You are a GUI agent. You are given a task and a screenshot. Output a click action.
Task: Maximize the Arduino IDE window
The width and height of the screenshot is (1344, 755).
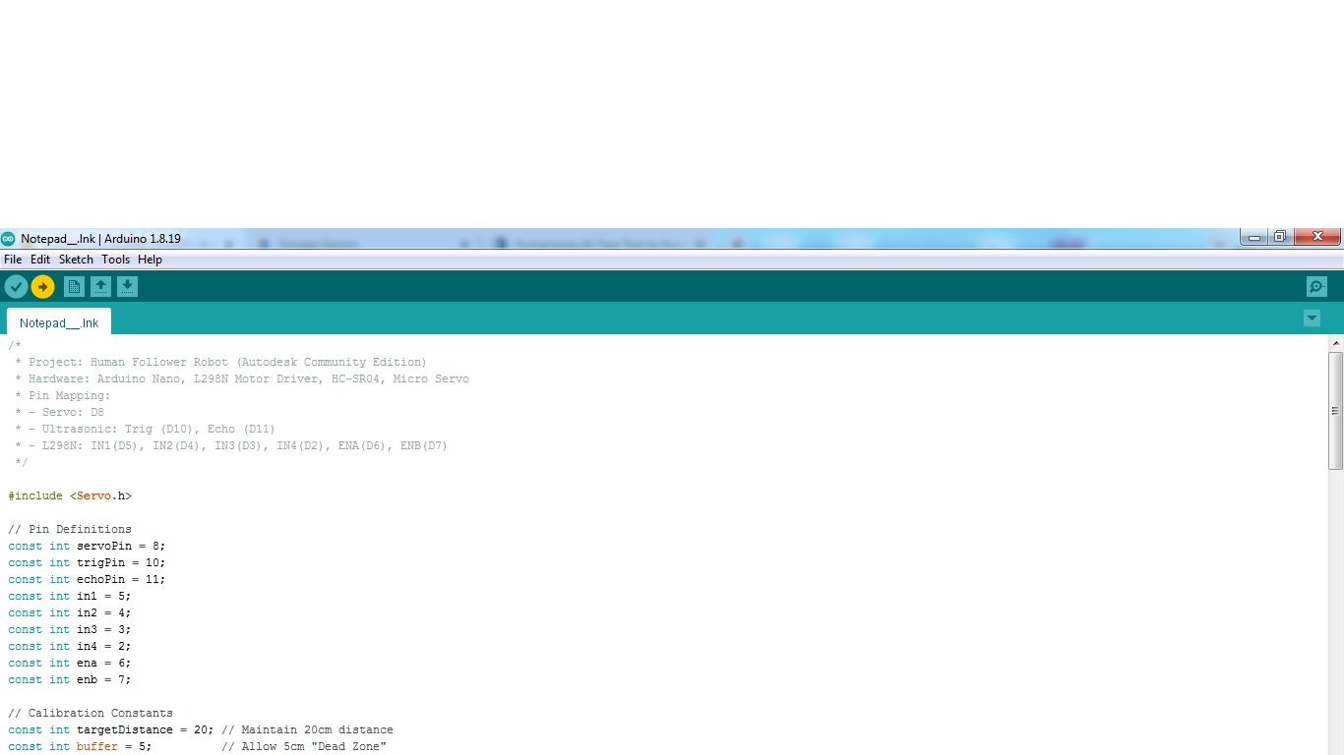point(1279,237)
